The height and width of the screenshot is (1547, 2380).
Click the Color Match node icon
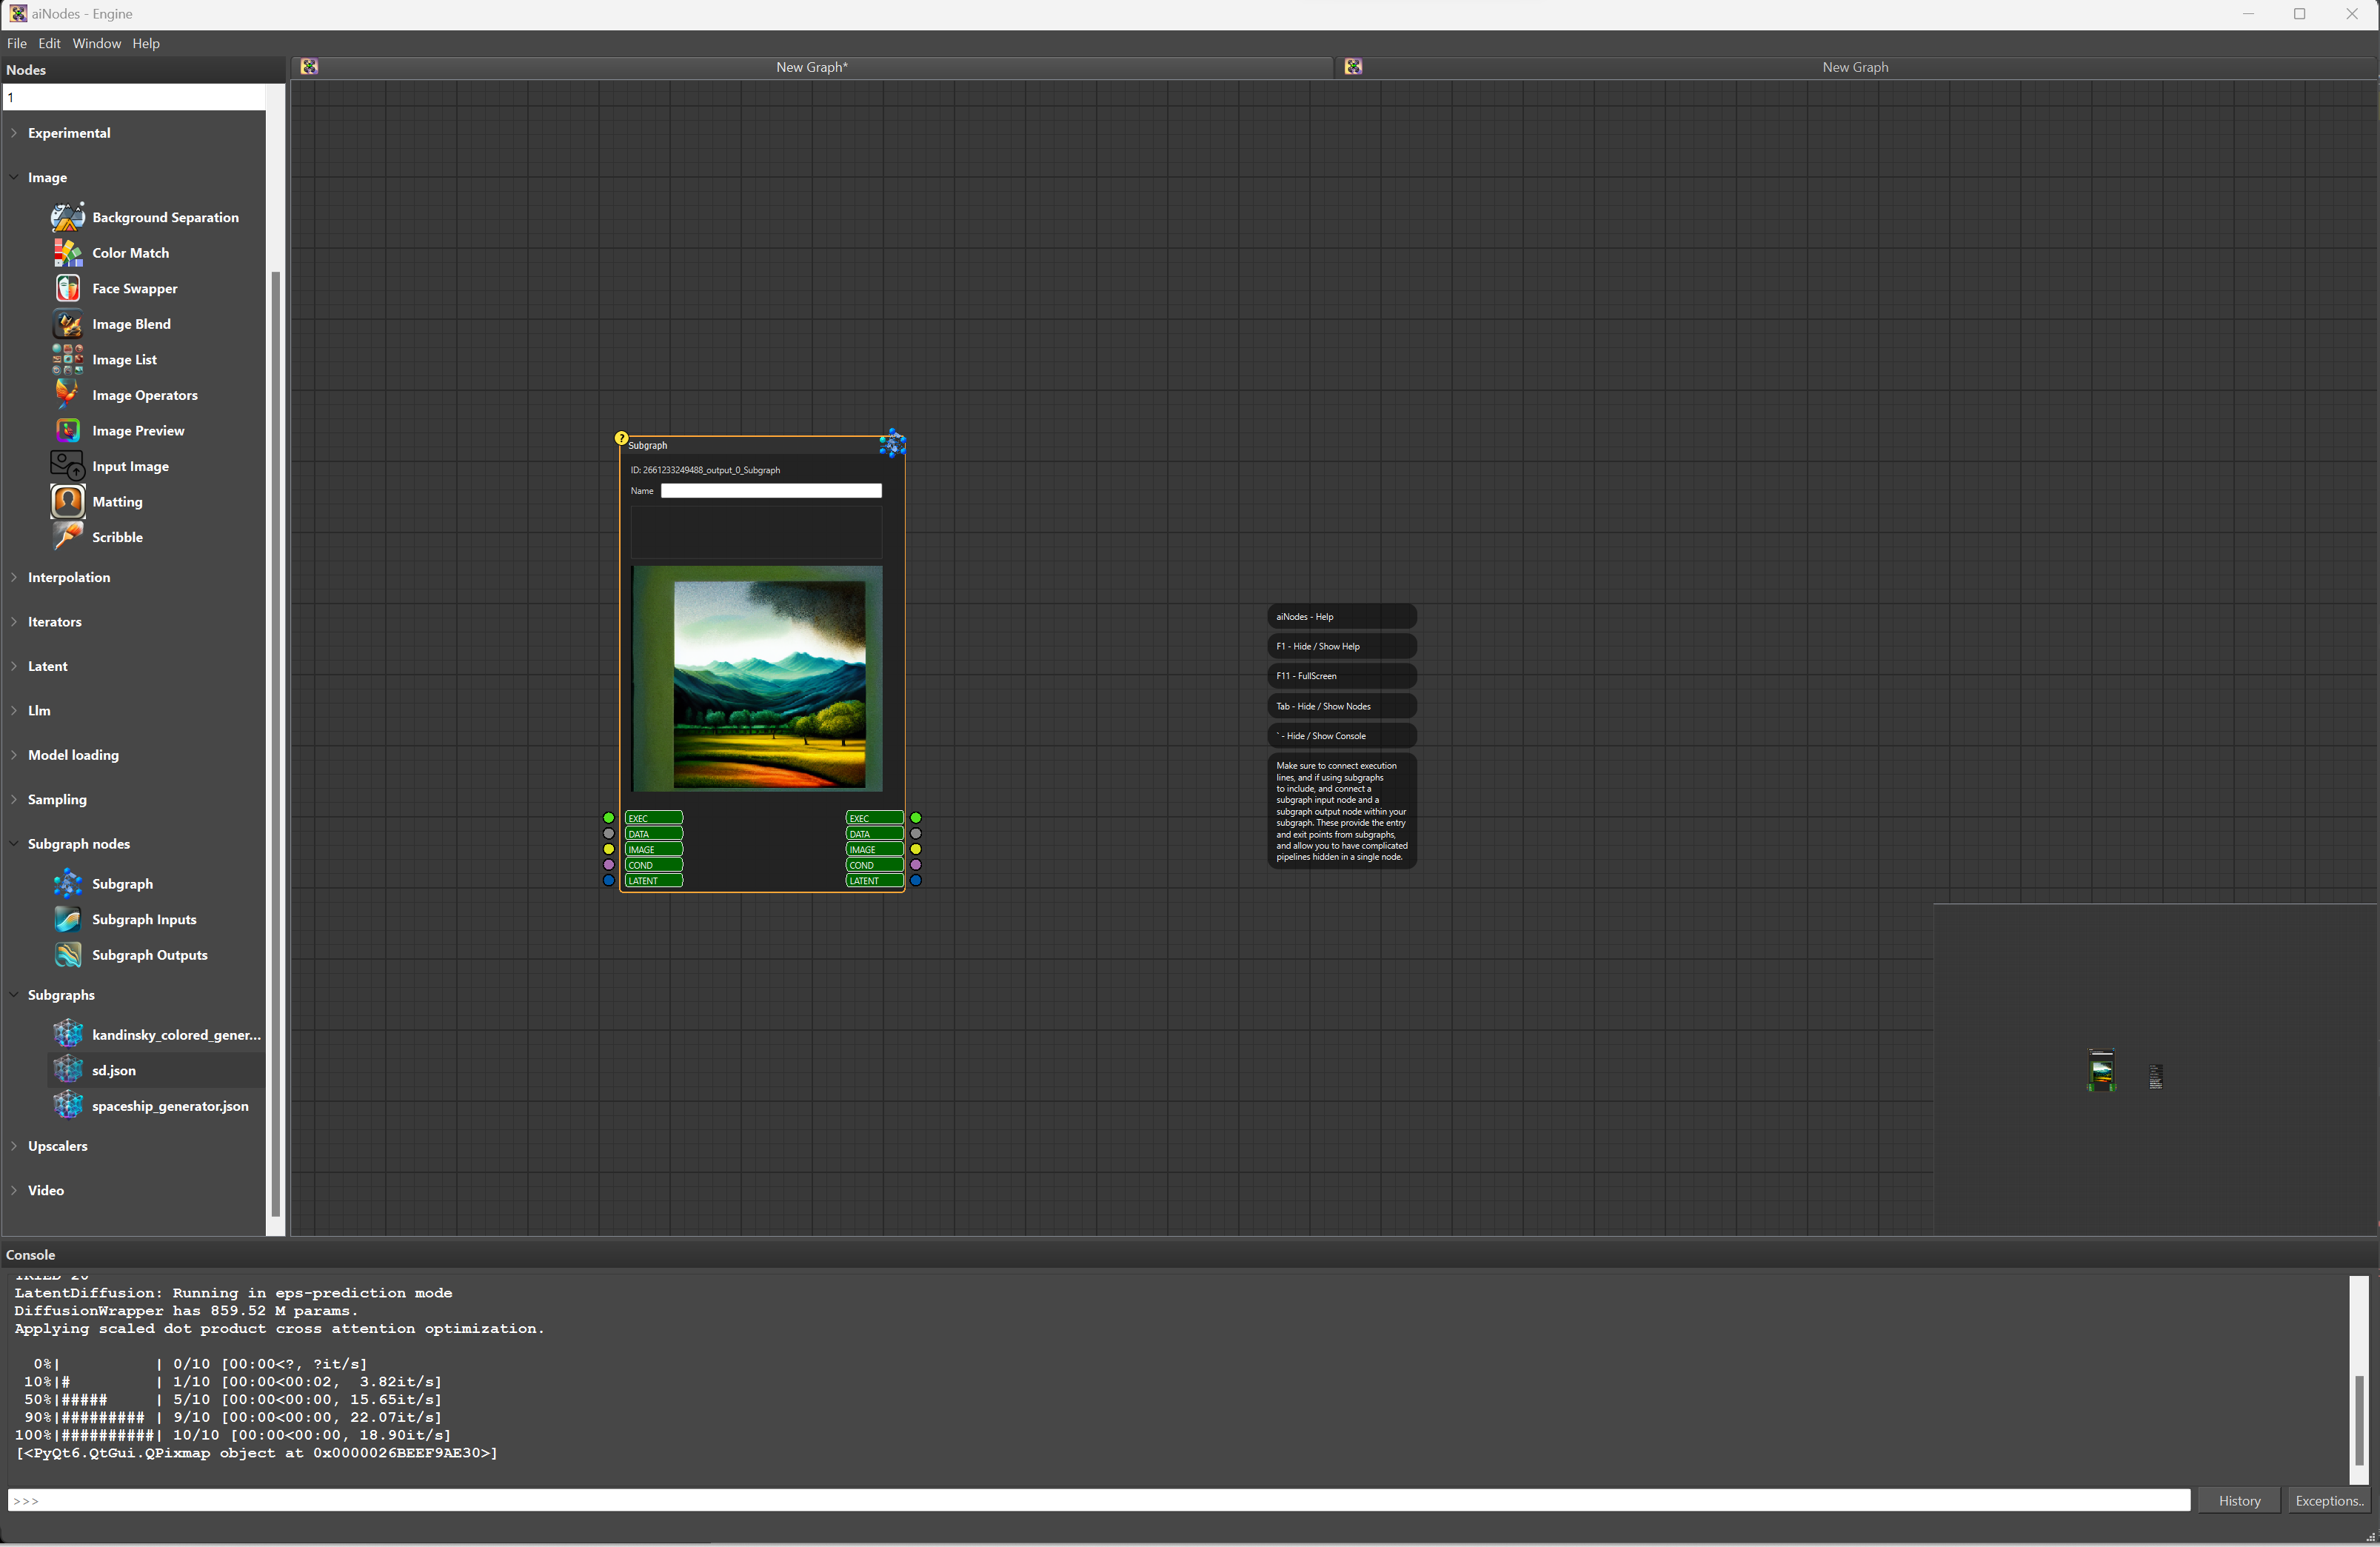click(67, 253)
